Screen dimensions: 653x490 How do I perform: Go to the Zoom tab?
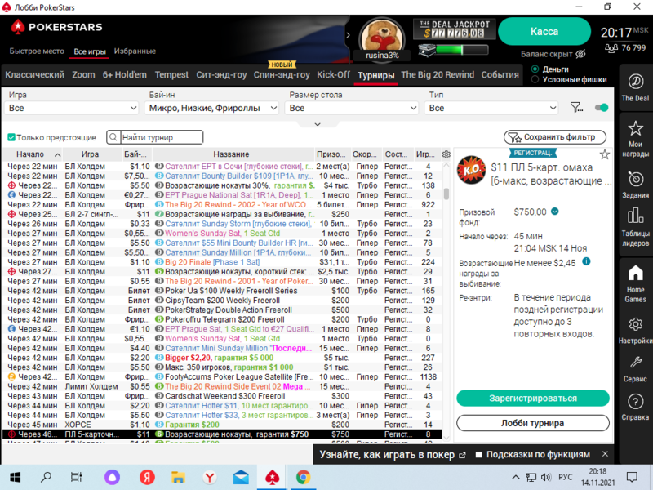[x=83, y=75]
